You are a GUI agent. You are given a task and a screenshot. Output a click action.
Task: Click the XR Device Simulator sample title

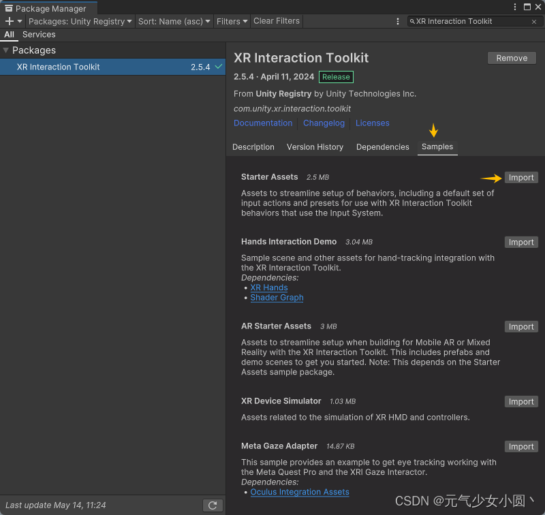click(x=281, y=401)
